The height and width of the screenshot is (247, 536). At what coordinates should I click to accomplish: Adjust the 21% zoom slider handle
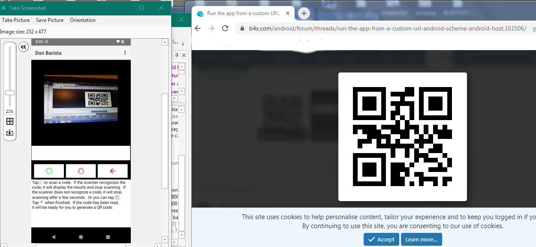pos(9,93)
